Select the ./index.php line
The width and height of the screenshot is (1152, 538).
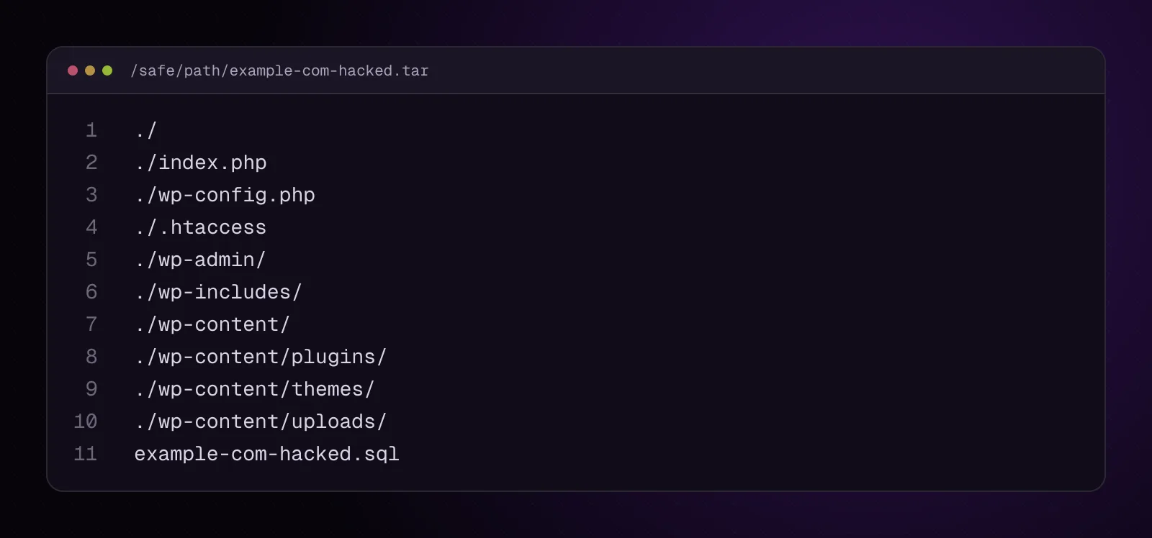[201, 163]
